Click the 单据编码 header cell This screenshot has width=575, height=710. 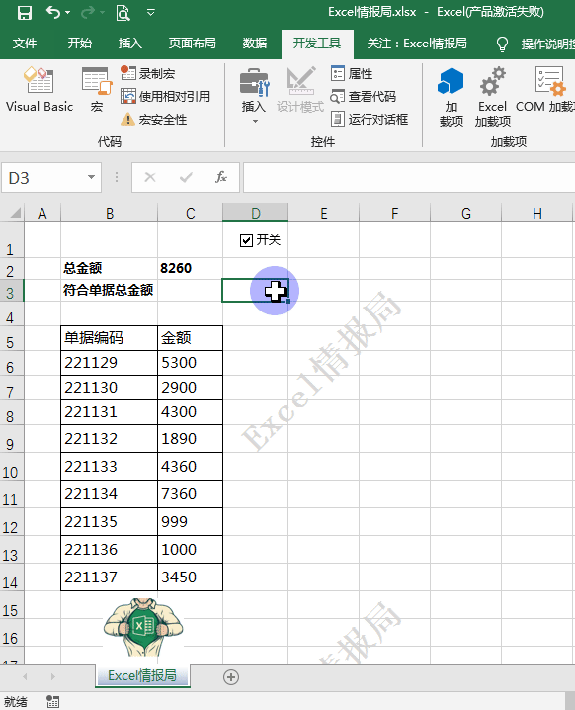click(x=109, y=338)
